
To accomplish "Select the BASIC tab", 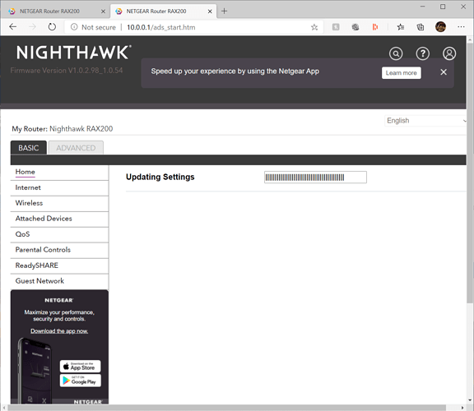I will pos(29,148).
